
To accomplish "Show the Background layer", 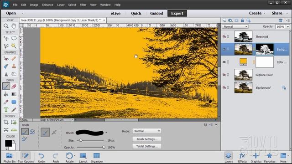I will coord(224,87).
